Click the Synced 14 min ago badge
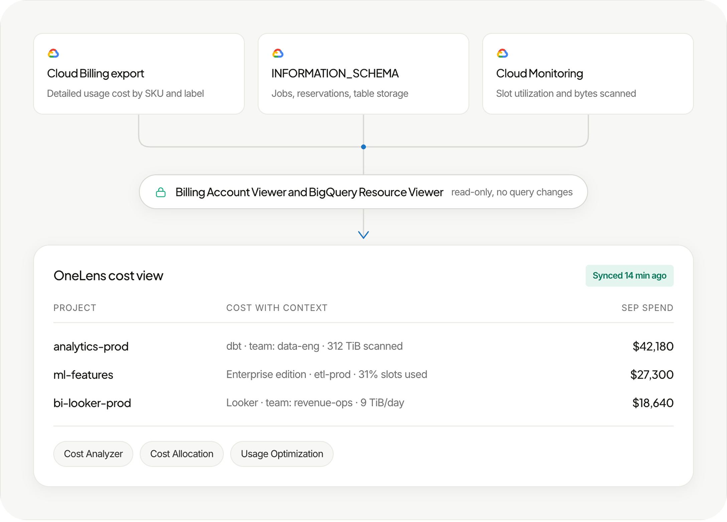Image resolution: width=727 pixels, height=522 pixels. click(x=629, y=275)
